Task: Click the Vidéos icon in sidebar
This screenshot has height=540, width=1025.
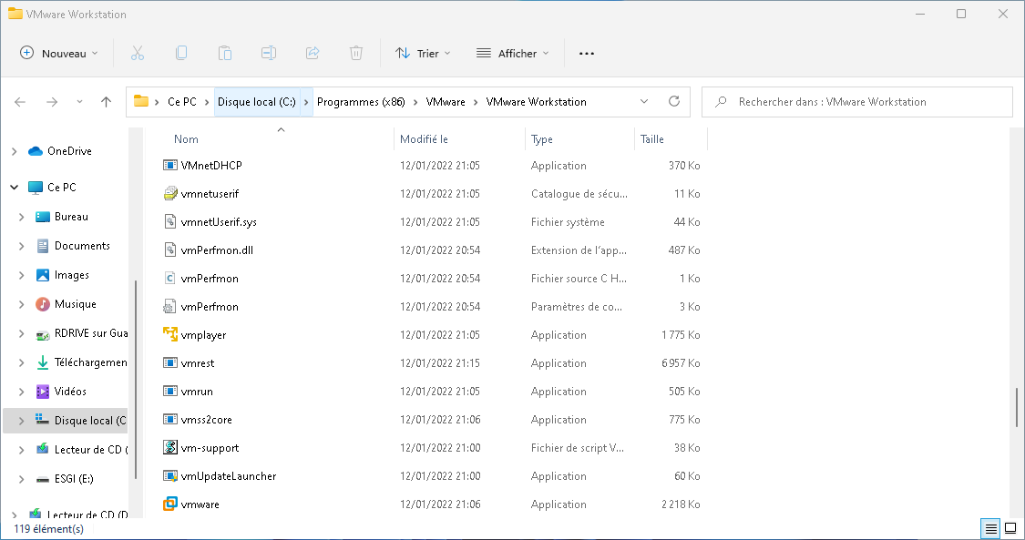Action: [43, 392]
